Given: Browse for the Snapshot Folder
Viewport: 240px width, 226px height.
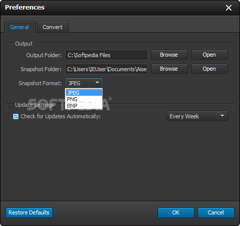Looking at the screenshot, I should click(169, 69).
